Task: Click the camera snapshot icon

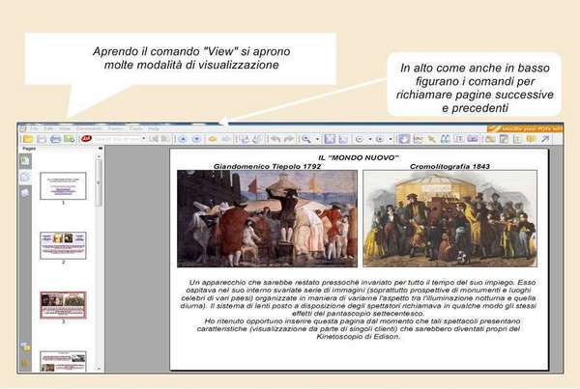Action: point(473,139)
